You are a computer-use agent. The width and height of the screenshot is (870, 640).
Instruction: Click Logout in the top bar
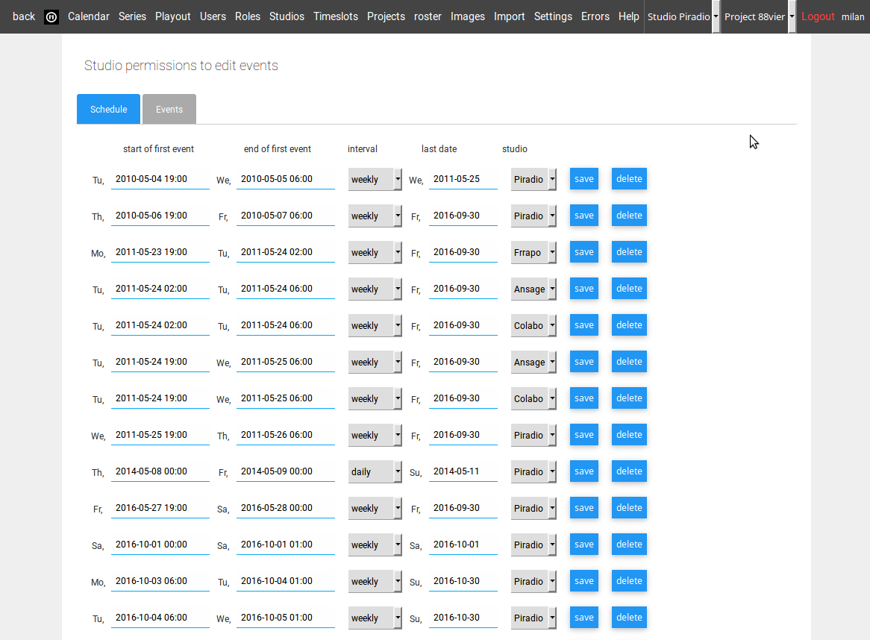pyautogui.click(x=818, y=16)
